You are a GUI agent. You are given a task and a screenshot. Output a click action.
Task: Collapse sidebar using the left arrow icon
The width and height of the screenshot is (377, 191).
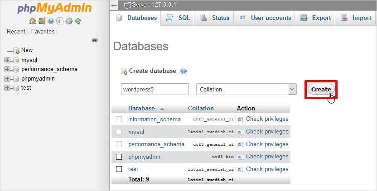pyautogui.click(x=114, y=5)
